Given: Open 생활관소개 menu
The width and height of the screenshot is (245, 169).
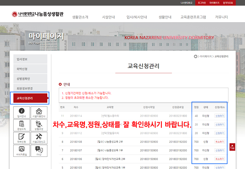Looking at the screenshot, I should point(80,17).
